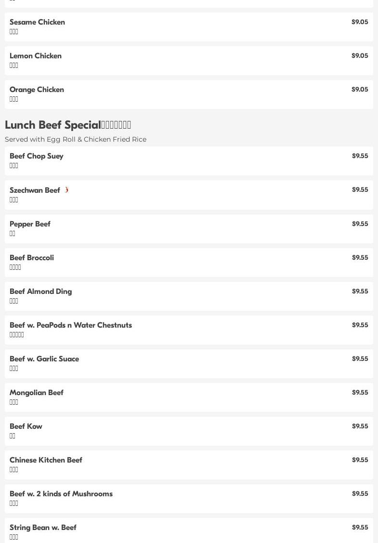Choose String Bean w. Beef
Screen dimensions: 378x543
tap(189, 530)
